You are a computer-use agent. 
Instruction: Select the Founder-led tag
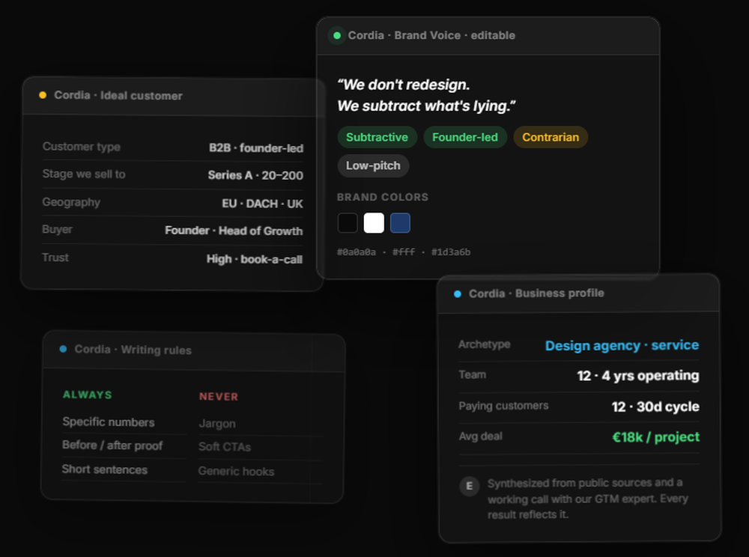click(x=465, y=137)
